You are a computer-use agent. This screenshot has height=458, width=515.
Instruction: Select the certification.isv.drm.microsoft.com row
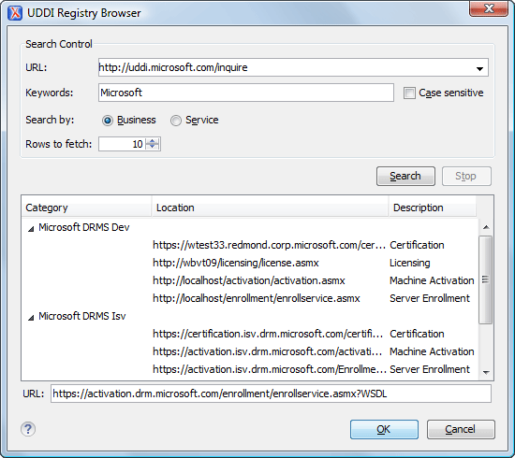[x=268, y=334]
